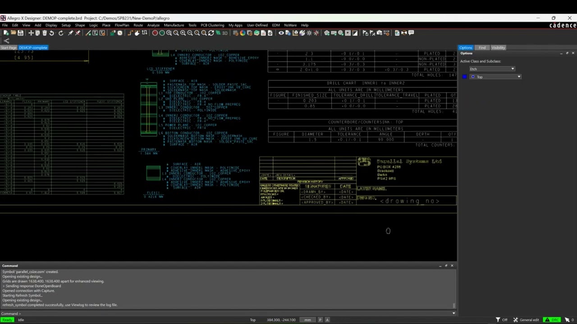This screenshot has height=324, width=577.
Task: Select the Options tab
Action: point(466,48)
